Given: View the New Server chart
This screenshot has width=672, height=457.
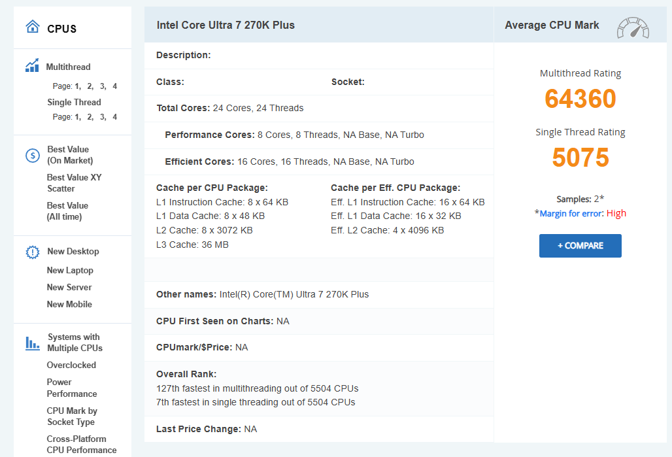Looking at the screenshot, I should (x=69, y=287).
